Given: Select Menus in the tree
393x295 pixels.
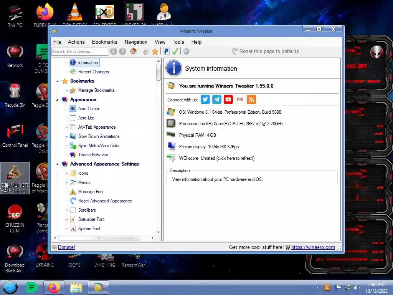Looking at the screenshot, I should tap(84, 182).
